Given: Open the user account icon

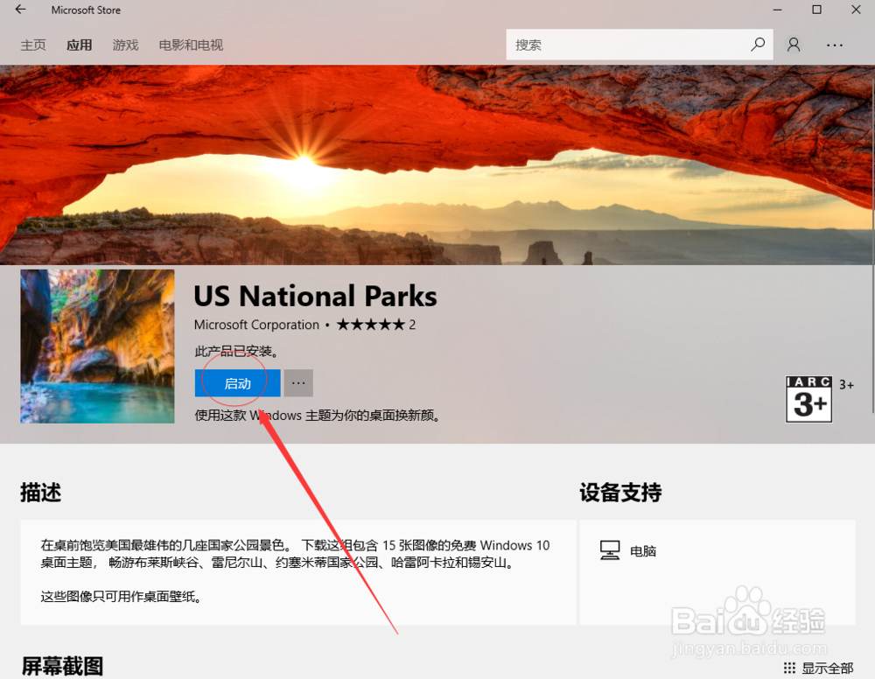Looking at the screenshot, I should [x=794, y=45].
